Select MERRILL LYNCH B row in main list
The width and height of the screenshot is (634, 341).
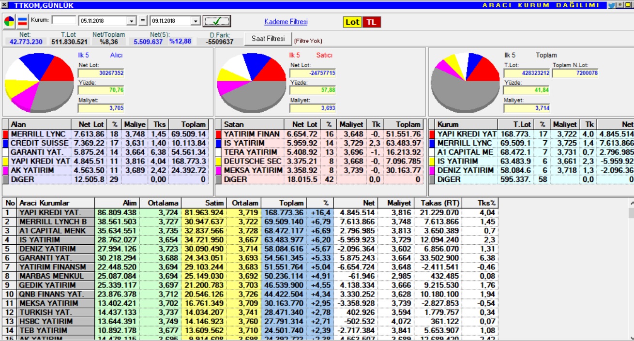251,222
